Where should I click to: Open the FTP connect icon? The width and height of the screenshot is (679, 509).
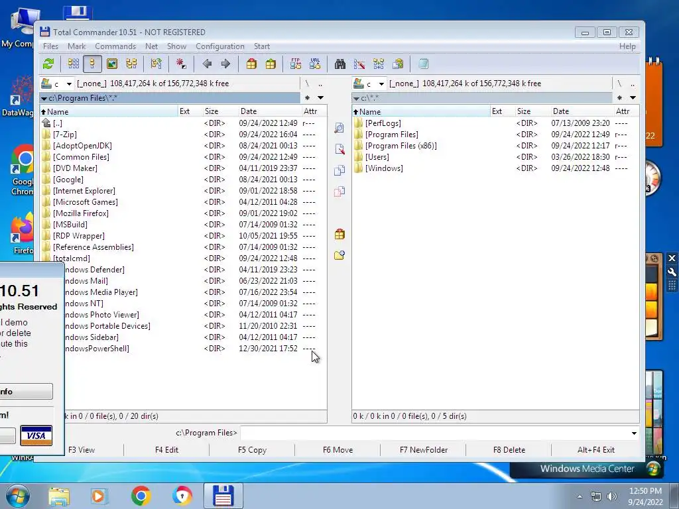pos(296,64)
